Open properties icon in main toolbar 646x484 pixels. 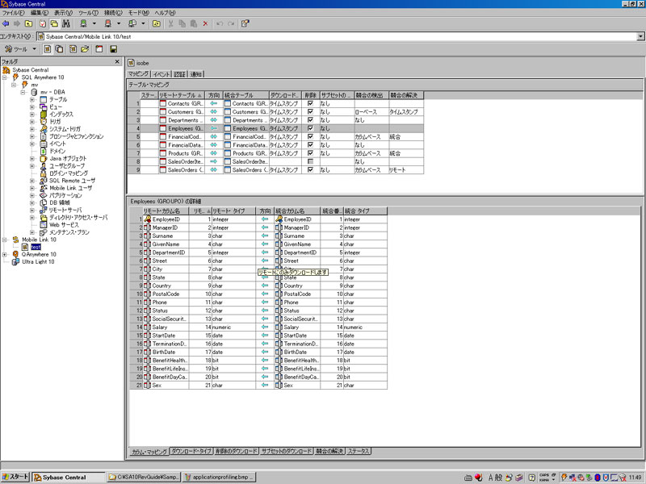[x=245, y=24]
